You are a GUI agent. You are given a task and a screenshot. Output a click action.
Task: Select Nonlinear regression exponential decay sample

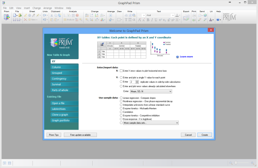[x=121, y=101]
